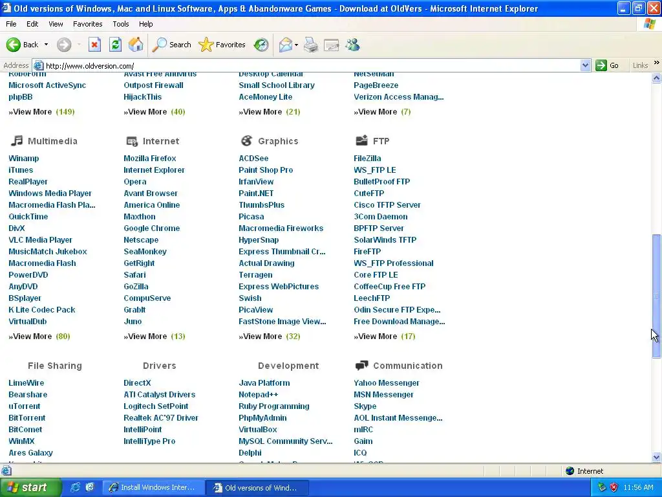662x497 pixels.
Task: Click second quick launch icon on taskbar
Action: click(x=90, y=487)
